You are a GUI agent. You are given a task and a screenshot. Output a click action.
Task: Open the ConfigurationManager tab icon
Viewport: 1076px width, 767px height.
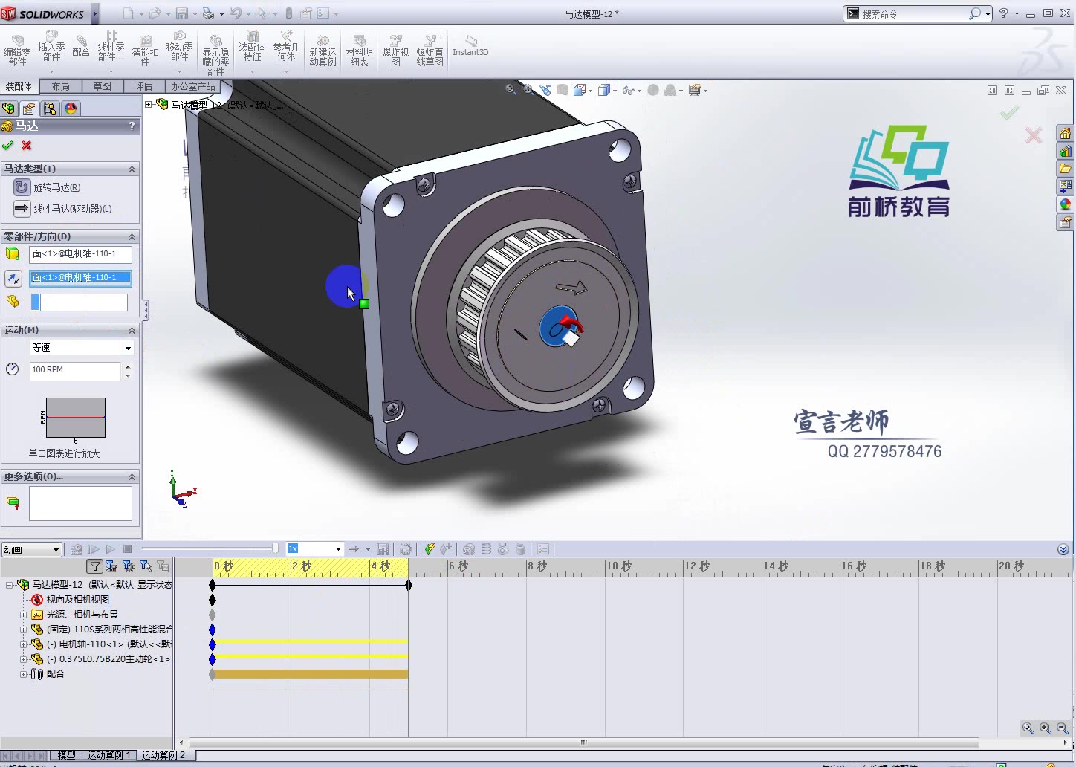pos(50,109)
